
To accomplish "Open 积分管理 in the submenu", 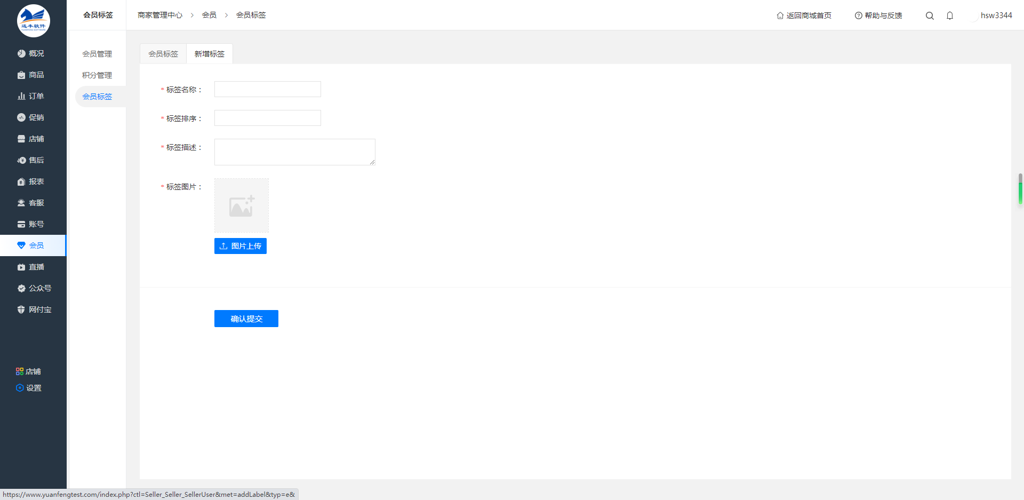I will (97, 75).
